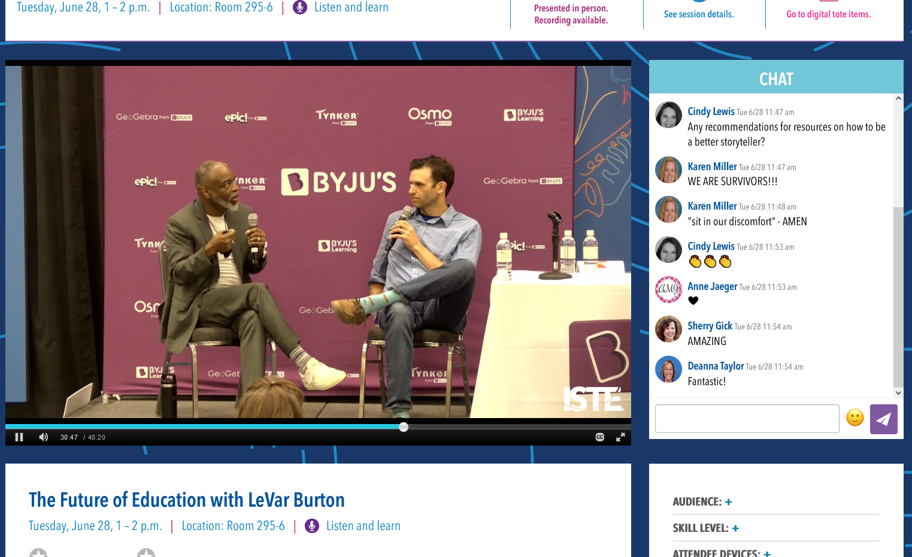Pause the video playback
The height and width of the screenshot is (557, 912).
coord(19,437)
